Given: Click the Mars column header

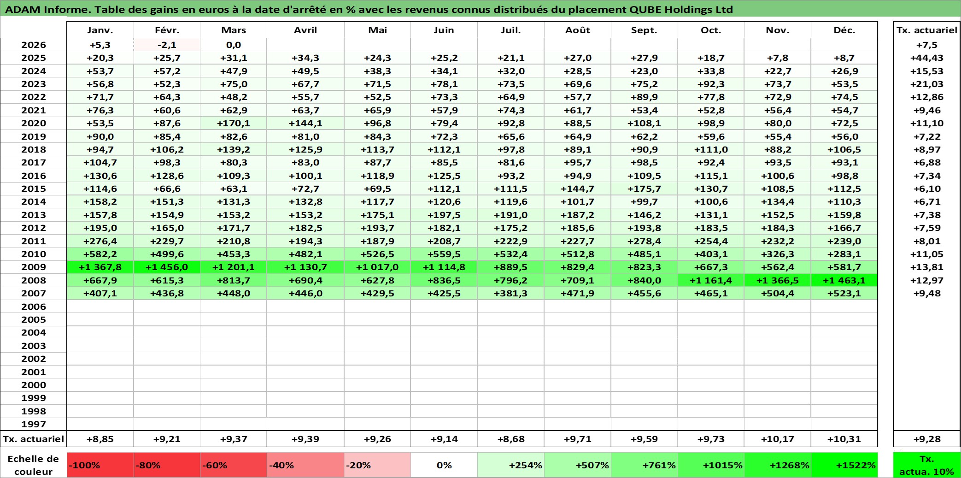Looking at the screenshot, I should [234, 30].
